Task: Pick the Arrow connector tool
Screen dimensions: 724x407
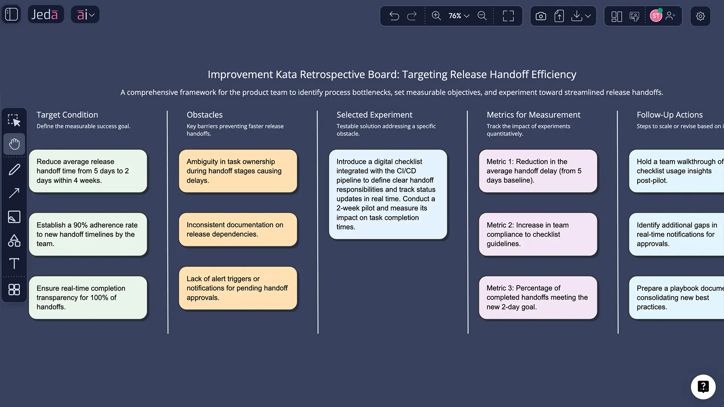Action: click(14, 193)
